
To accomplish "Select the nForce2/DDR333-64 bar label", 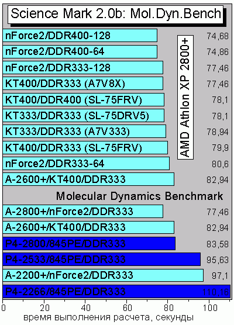I will (x=54, y=164).
